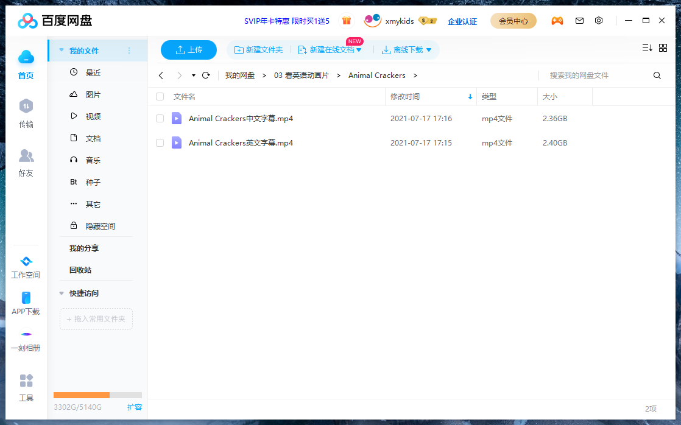Select the Animal Crackers中文字幕.mp4 checkbox
Screen dimensions: 681x425
pyautogui.click(x=160, y=118)
